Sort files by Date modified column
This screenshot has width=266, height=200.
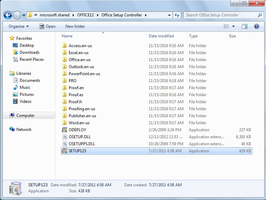coord(161,36)
